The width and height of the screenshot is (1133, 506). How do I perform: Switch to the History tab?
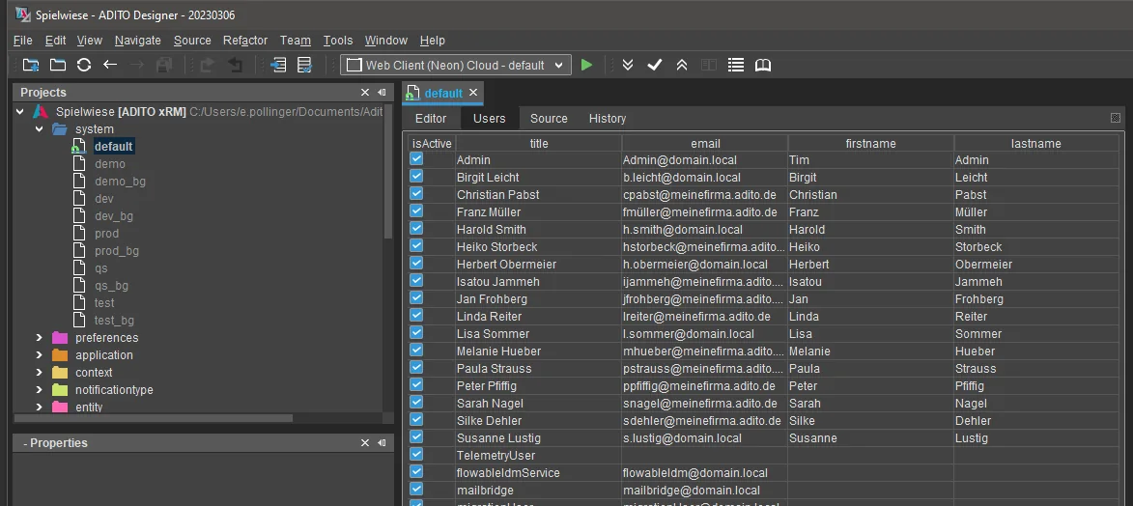pos(607,119)
